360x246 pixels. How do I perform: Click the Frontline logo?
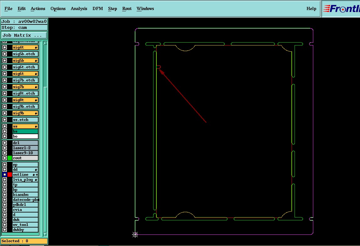(x=341, y=9)
